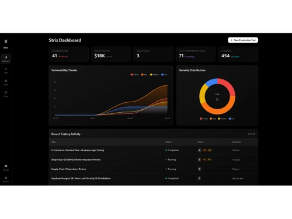The height and width of the screenshot is (219, 292).
Task: Select the Issues Fixed card showing 3
Action: (154, 54)
